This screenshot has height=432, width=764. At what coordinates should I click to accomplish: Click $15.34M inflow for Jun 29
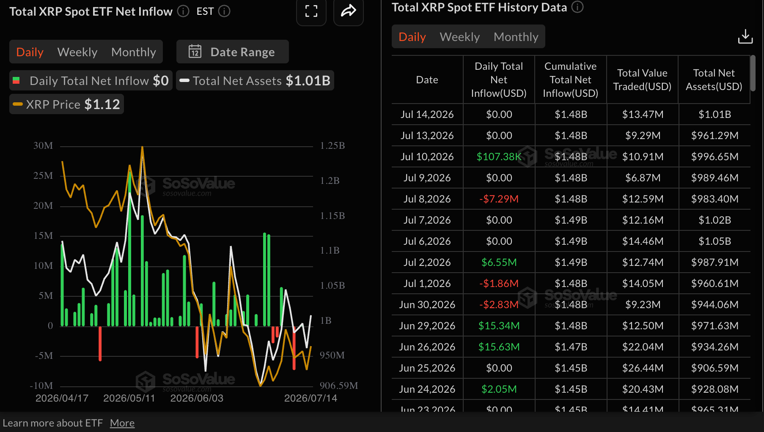499,325
